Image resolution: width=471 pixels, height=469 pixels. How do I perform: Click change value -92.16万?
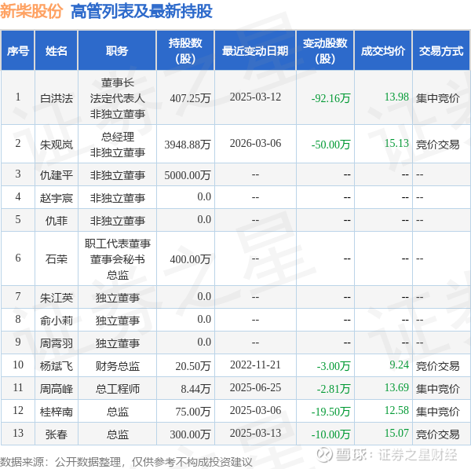tap(330, 98)
